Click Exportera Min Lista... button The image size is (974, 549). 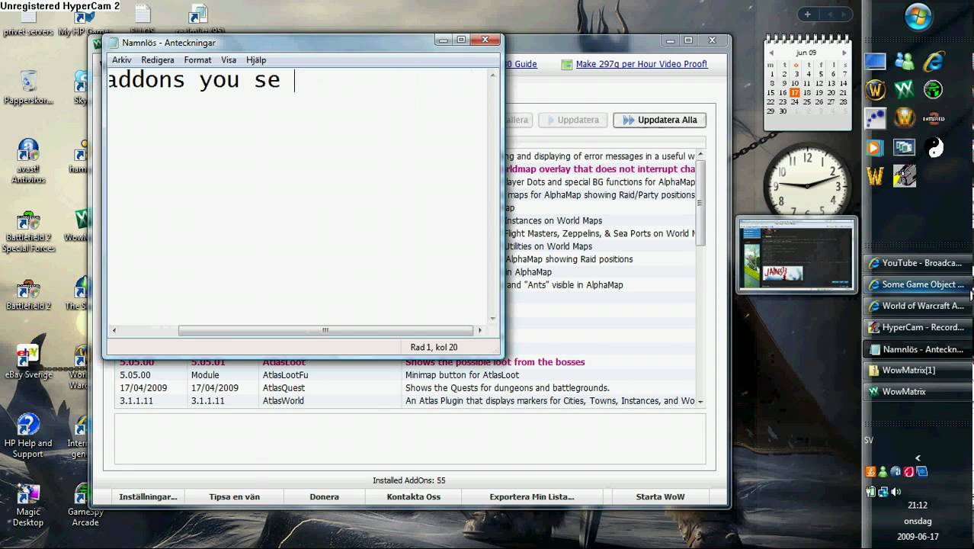531,496
